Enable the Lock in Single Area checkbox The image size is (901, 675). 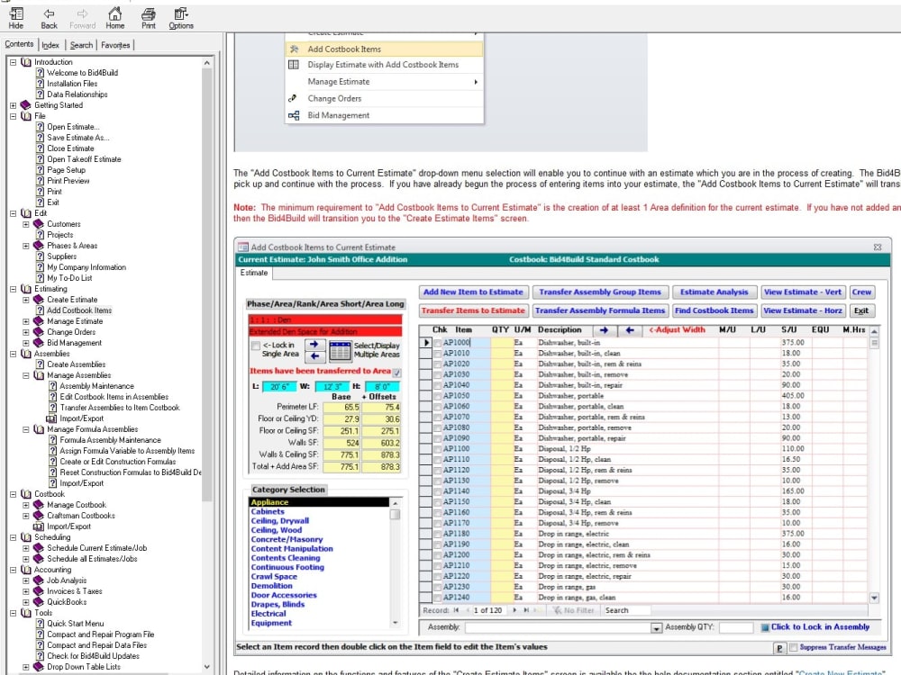[x=256, y=345]
